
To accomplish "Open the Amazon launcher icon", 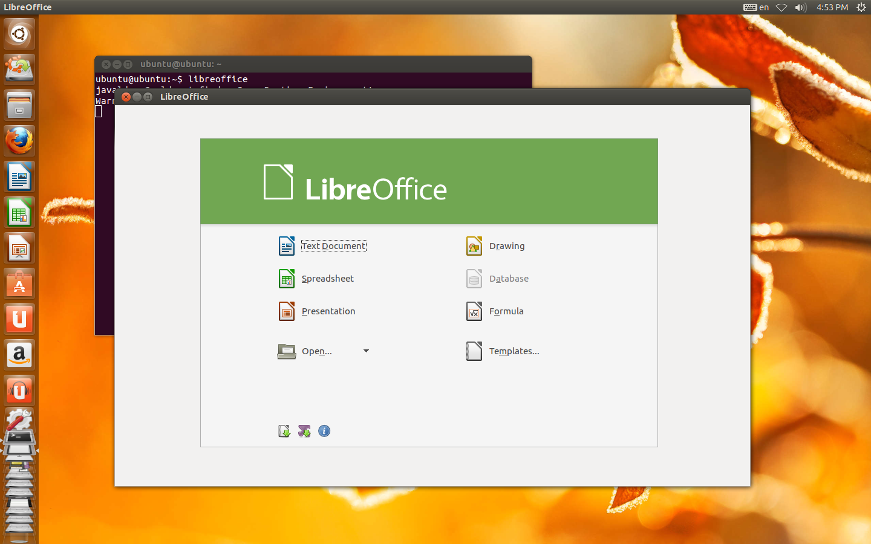I will click(x=19, y=355).
